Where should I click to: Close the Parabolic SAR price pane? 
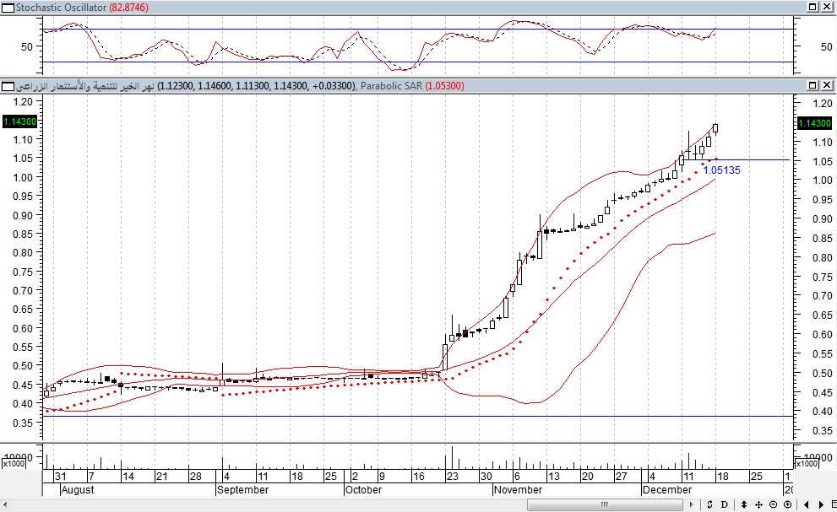(826, 86)
